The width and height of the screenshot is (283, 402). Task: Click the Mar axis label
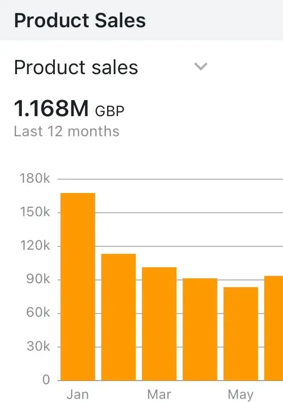pos(159,394)
